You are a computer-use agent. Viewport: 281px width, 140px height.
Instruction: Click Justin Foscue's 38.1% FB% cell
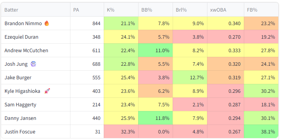point(261,131)
